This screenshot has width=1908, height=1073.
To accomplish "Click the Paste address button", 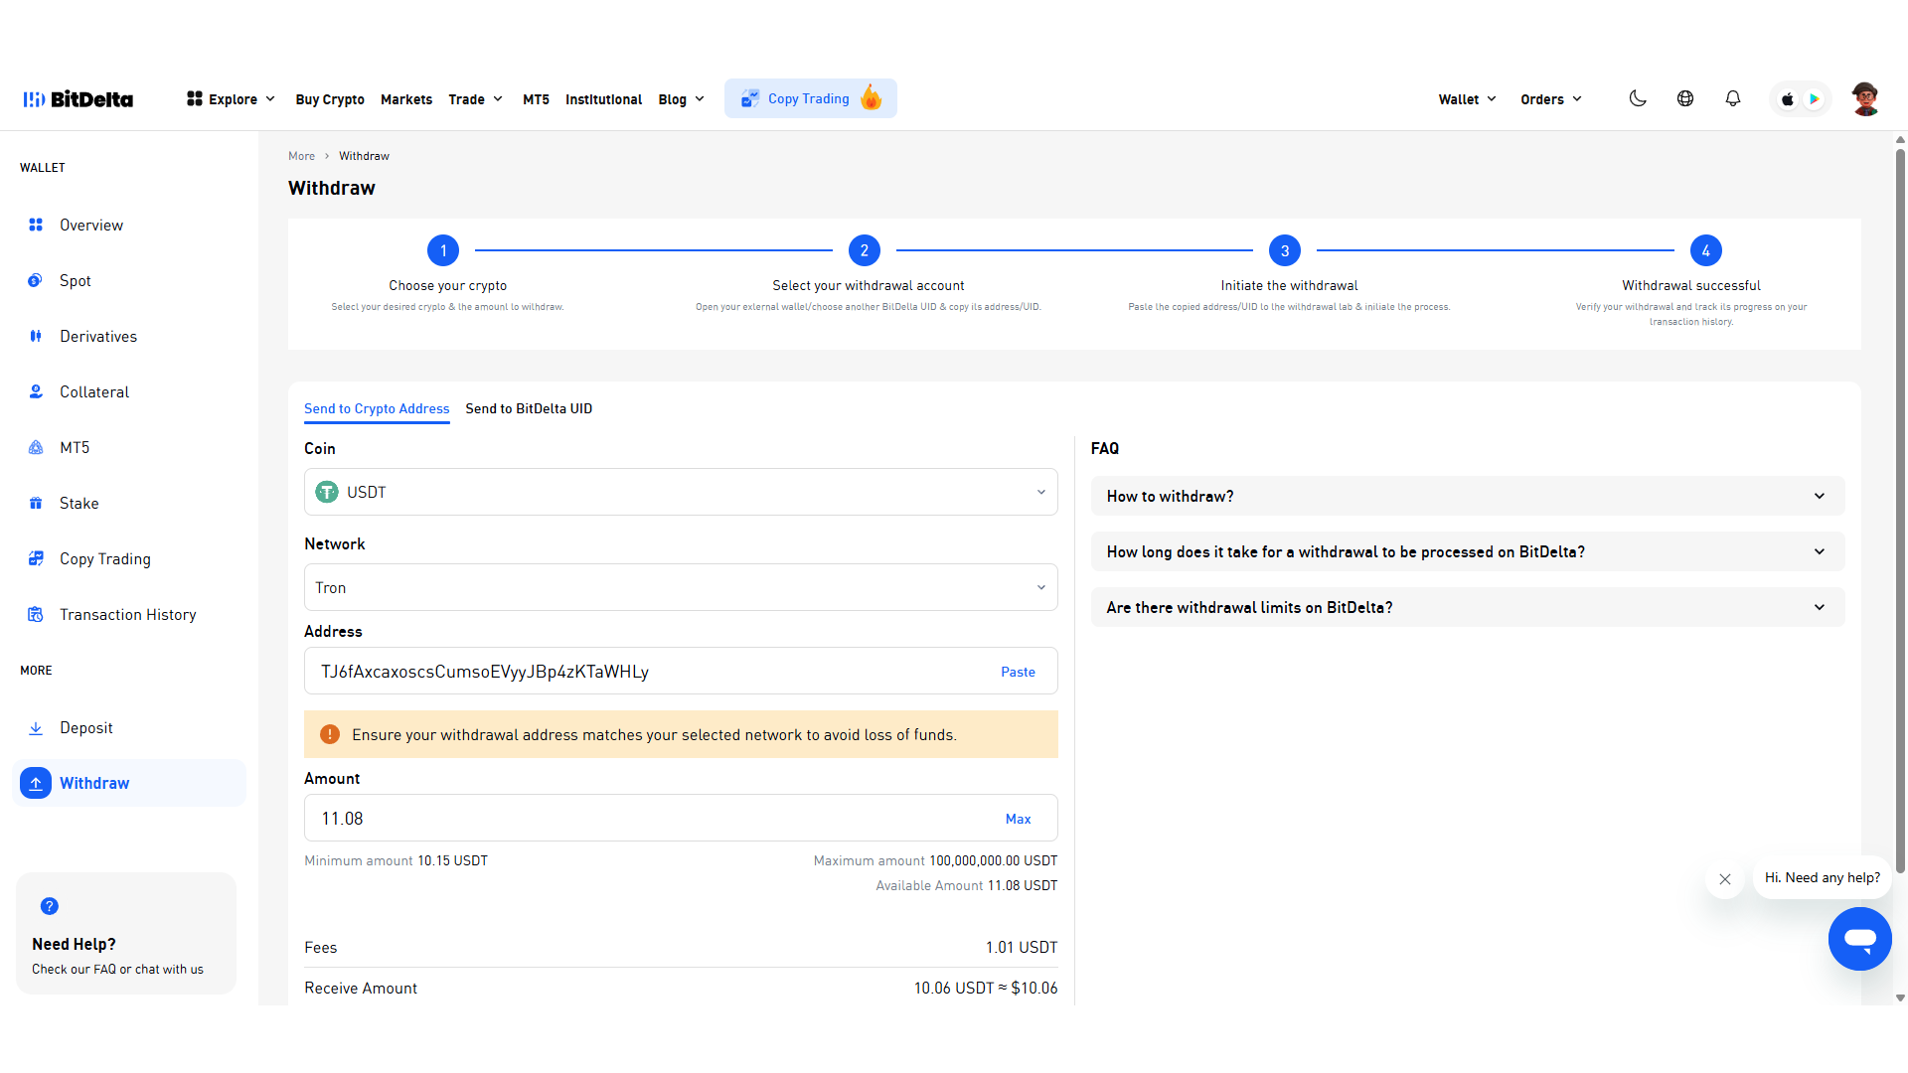I will coord(1018,672).
